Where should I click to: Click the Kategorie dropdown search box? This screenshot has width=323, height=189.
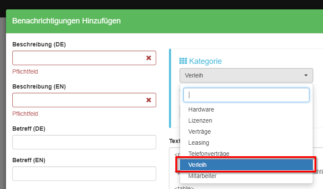(246, 95)
